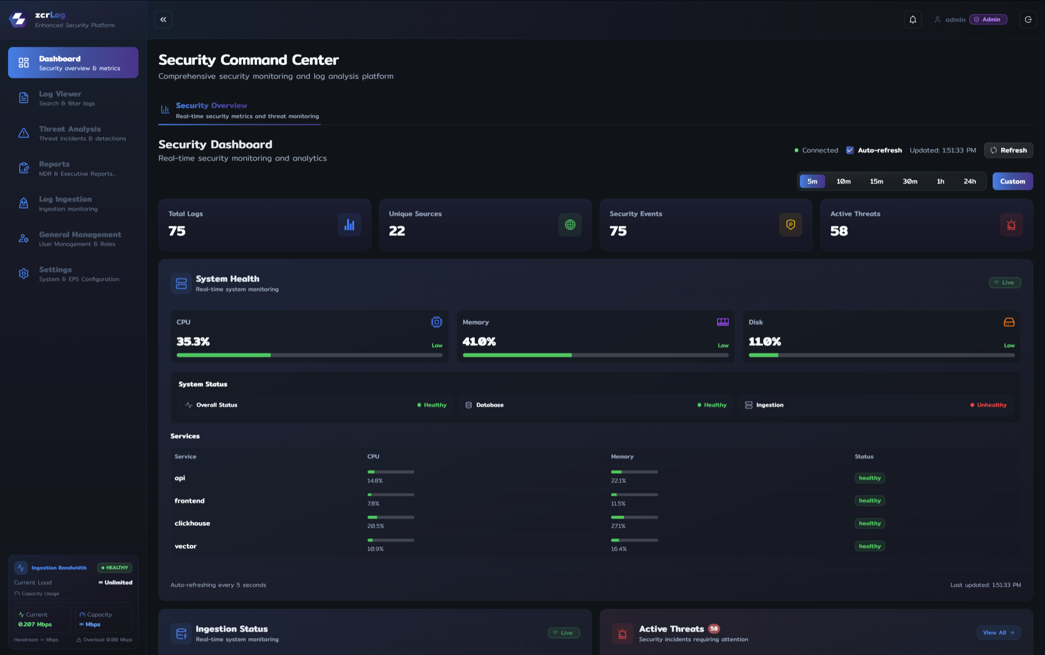Screen dimensions: 1045x655
Task: Select the 24h time range
Action: coord(970,181)
